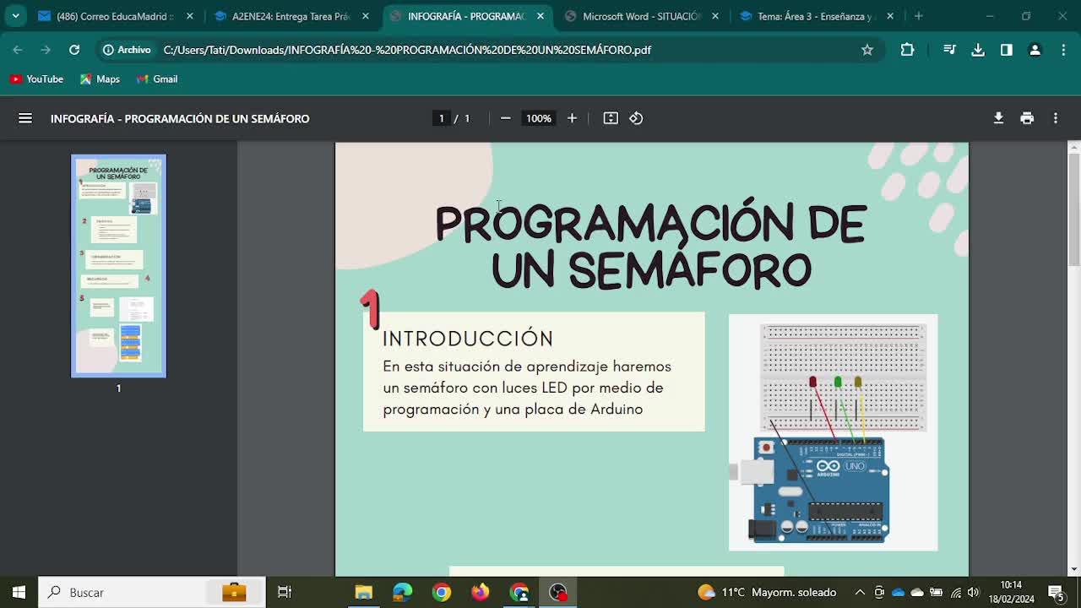This screenshot has height=608, width=1081.
Task: Open PDF viewer more actions menu
Action: click(x=1055, y=118)
